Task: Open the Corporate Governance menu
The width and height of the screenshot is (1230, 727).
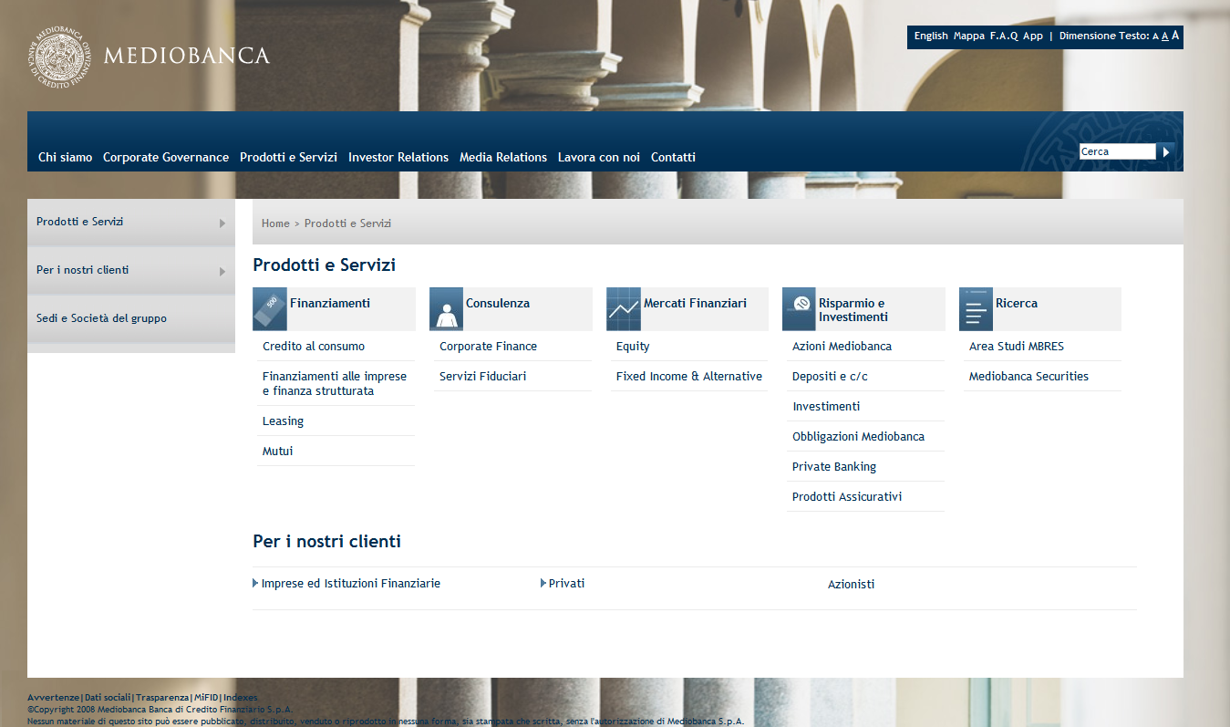Action: 166,157
